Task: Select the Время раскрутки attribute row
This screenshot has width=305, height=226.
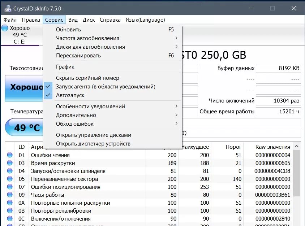Action: [x=149, y=163]
